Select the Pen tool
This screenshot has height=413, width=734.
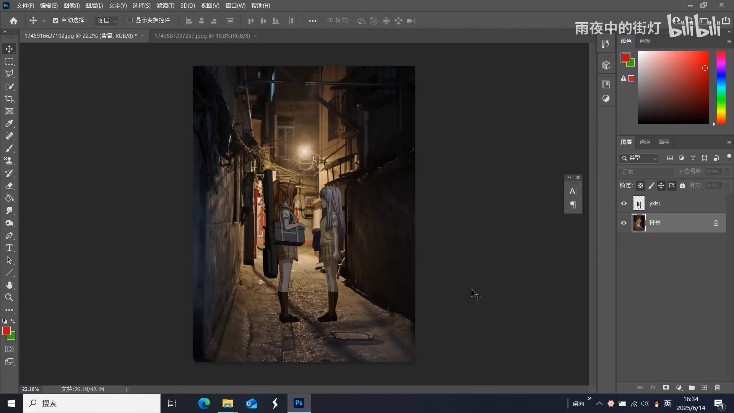pos(9,236)
